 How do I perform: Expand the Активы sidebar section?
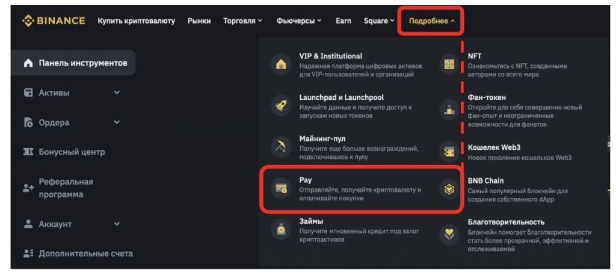point(117,93)
